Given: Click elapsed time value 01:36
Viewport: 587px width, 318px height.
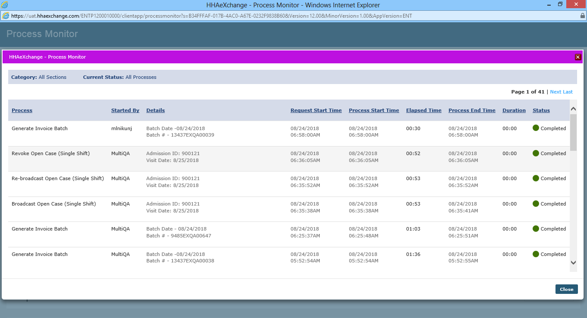Looking at the screenshot, I should coord(413,254).
